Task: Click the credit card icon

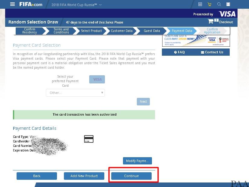Action: [x=89, y=139]
